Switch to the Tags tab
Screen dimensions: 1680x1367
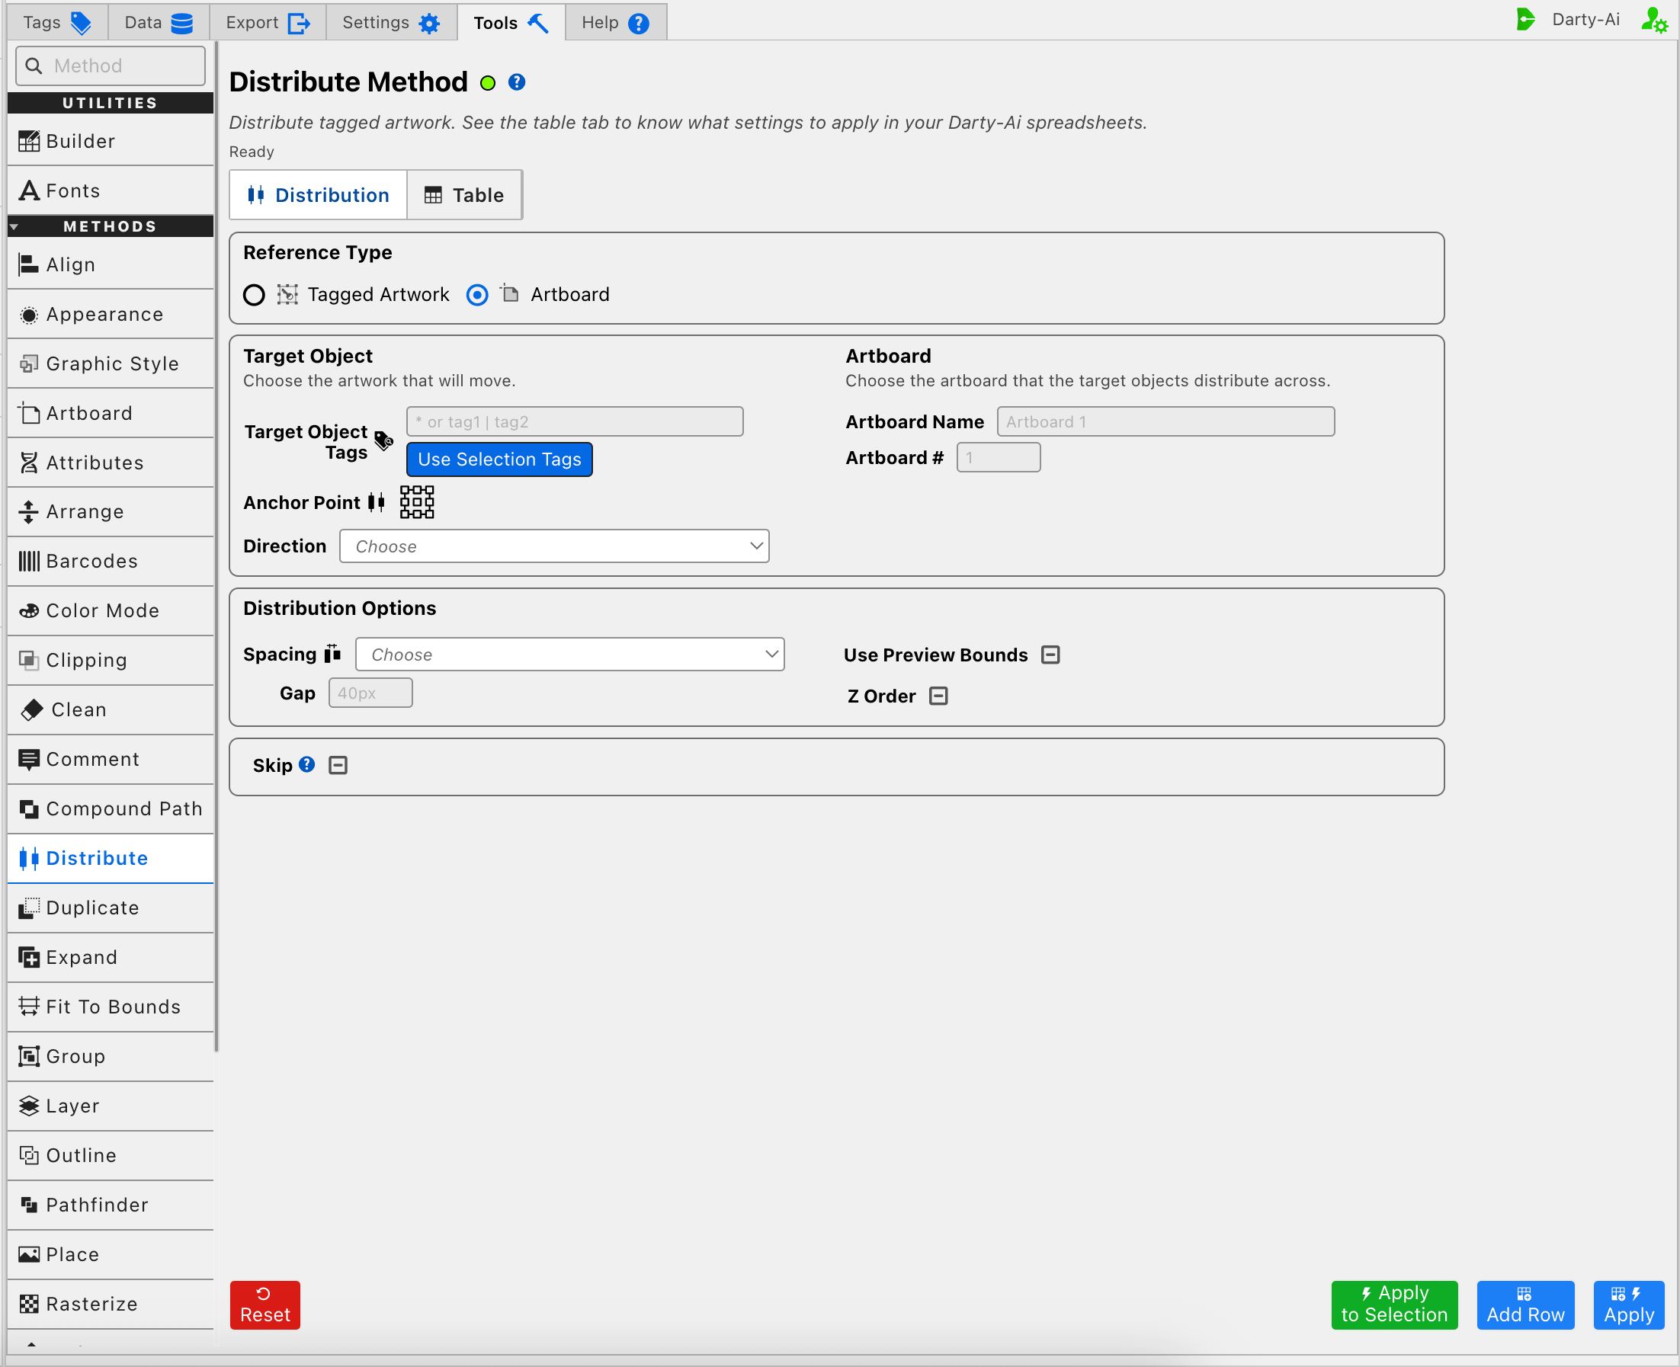click(x=57, y=22)
